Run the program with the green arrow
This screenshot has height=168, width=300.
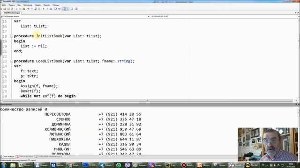pyautogui.click(x=44, y=9)
